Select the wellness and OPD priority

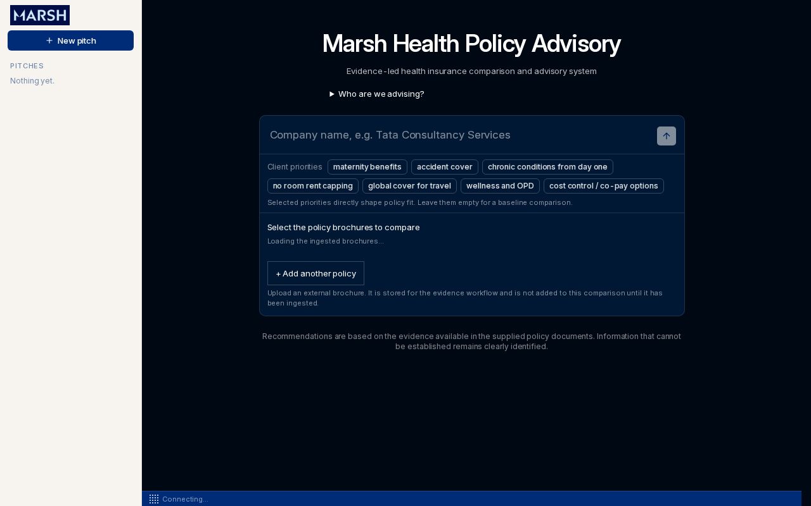[500, 186]
